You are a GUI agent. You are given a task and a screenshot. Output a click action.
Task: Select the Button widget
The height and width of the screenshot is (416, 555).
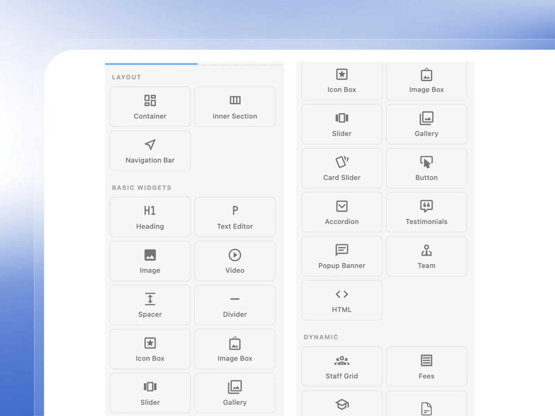coord(426,168)
